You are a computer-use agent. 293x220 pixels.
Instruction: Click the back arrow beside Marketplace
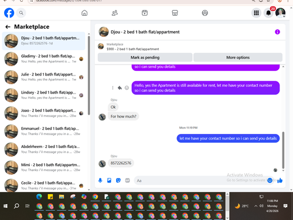tap(8, 27)
